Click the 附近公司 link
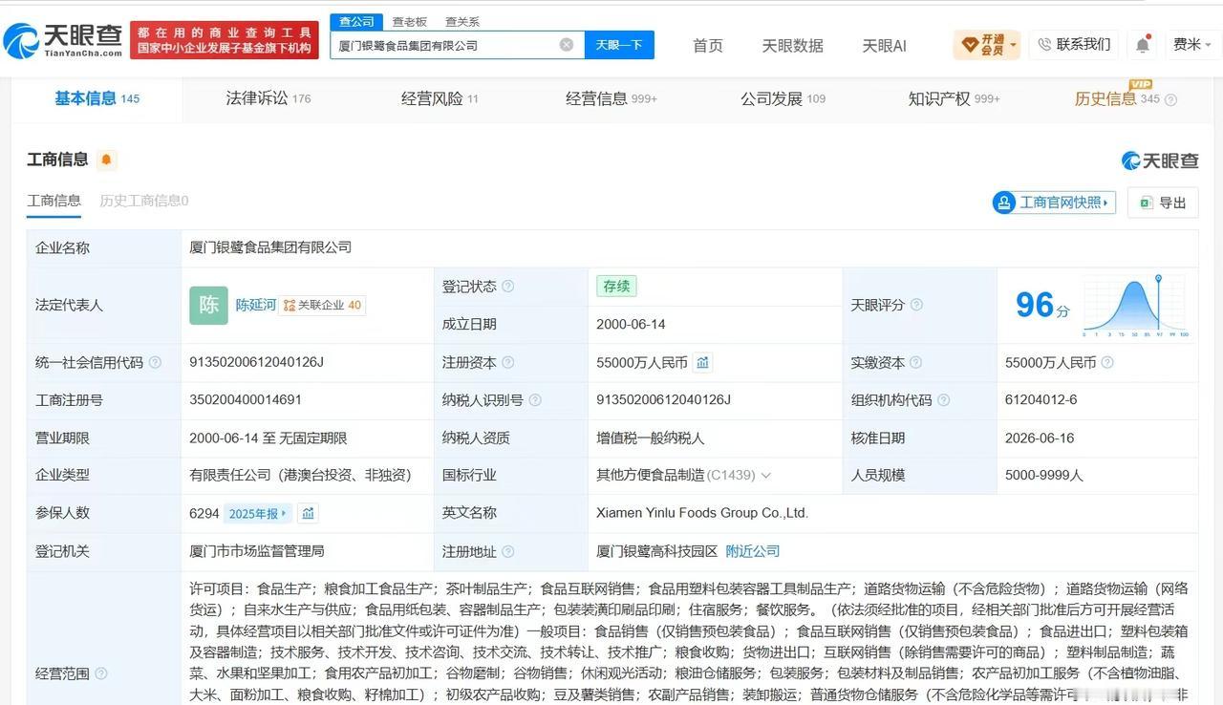This screenshot has width=1223, height=705. [x=753, y=551]
